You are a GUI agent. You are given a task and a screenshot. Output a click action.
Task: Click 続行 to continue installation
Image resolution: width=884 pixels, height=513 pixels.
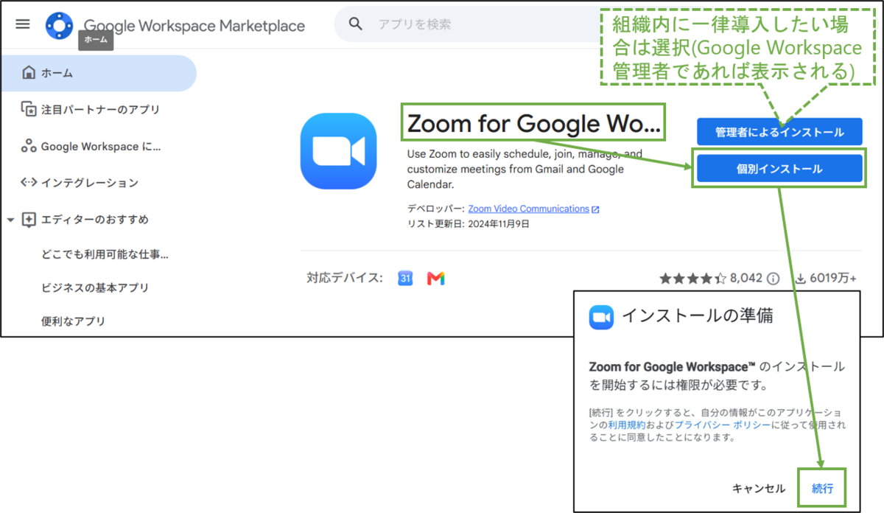pyautogui.click(x=822, y=488)
